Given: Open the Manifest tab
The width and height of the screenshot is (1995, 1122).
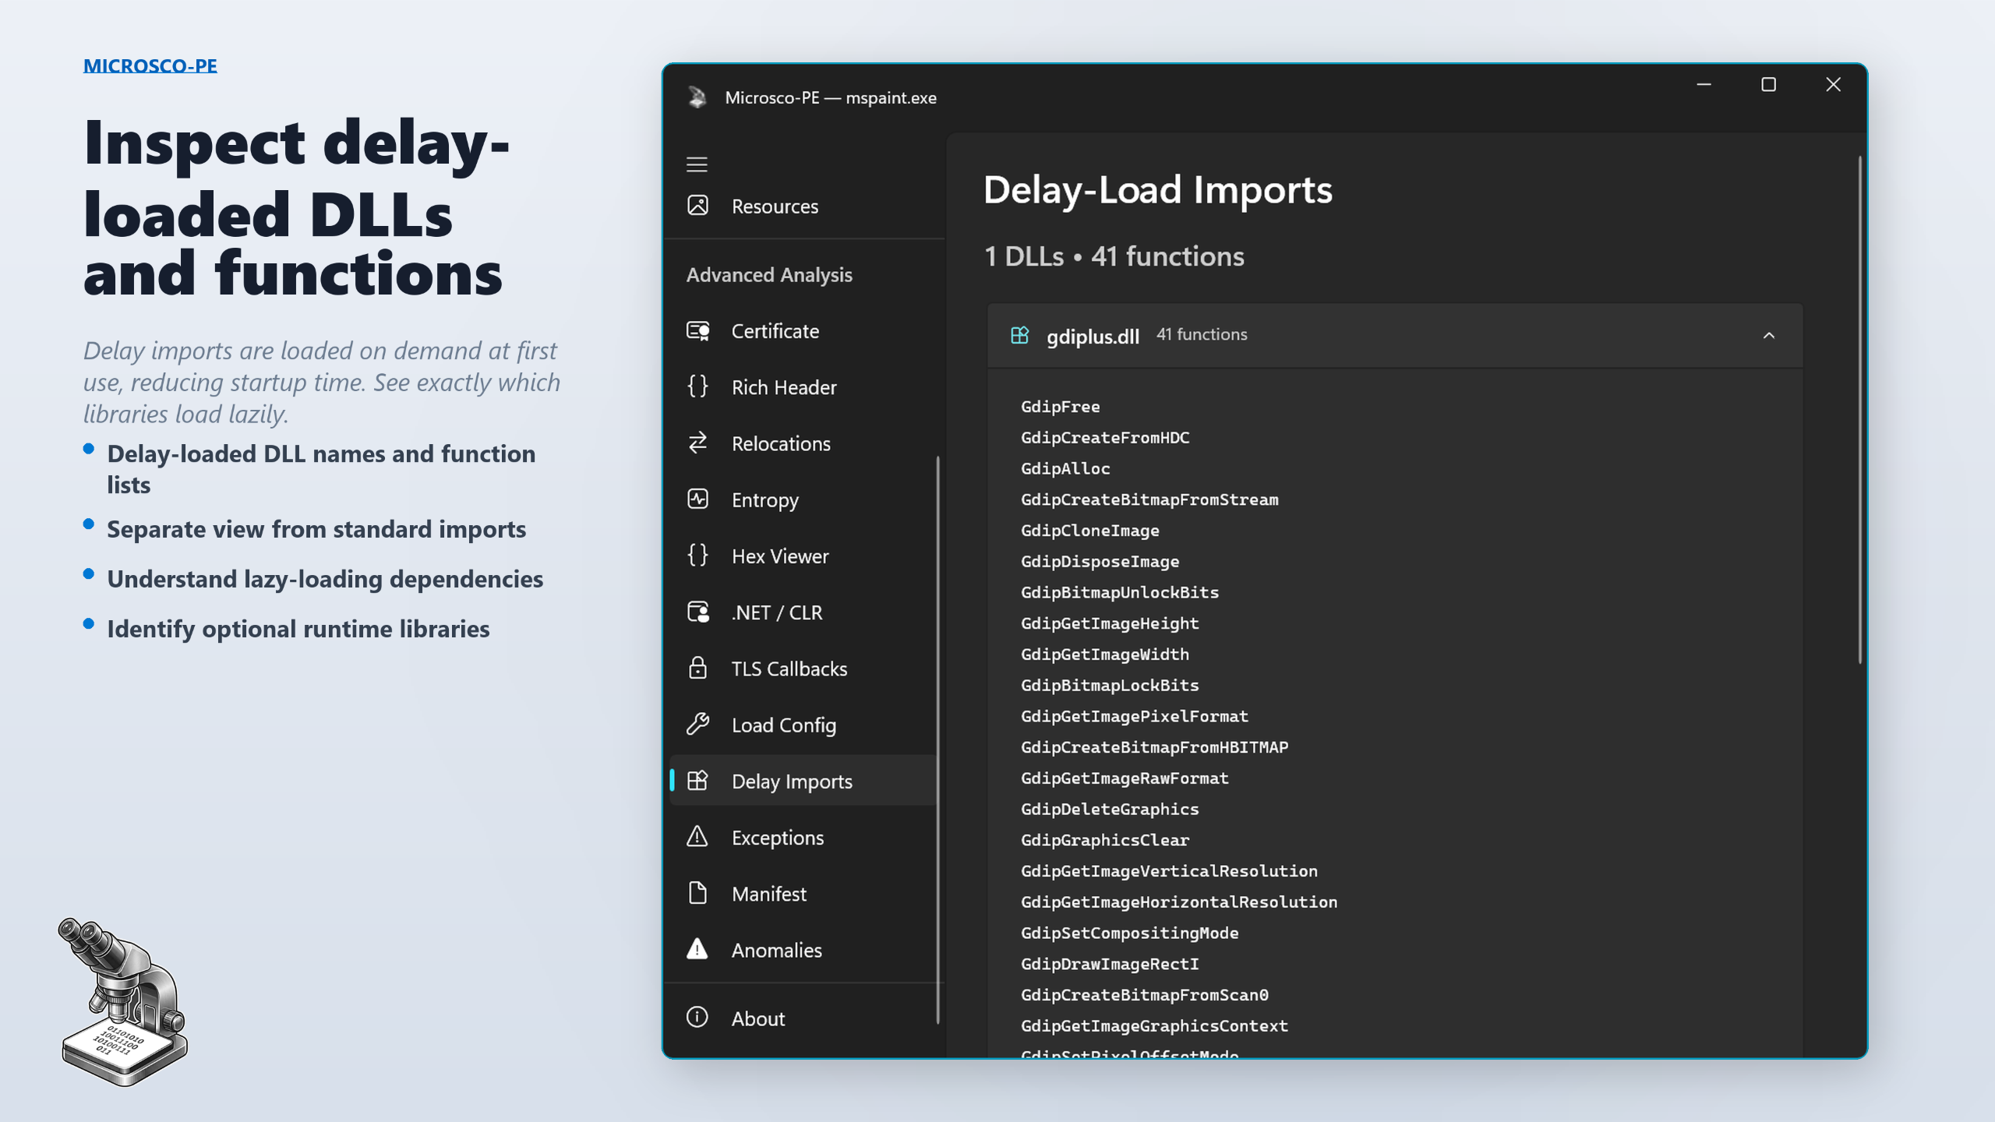Looking at the screenshot, I should (x=769, y=893).
